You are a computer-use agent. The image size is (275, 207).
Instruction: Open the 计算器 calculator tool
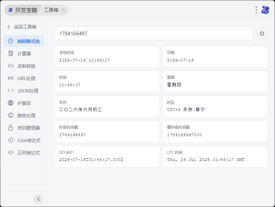click(x=24, y=53)
